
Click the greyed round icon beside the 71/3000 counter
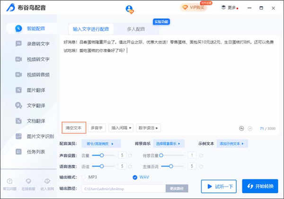coord(250,129)
